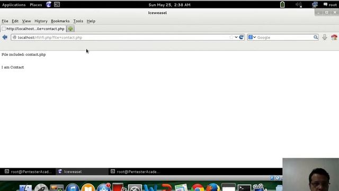
Task: Click the back arrow in Iceweasel
Action: click(5, 37)
